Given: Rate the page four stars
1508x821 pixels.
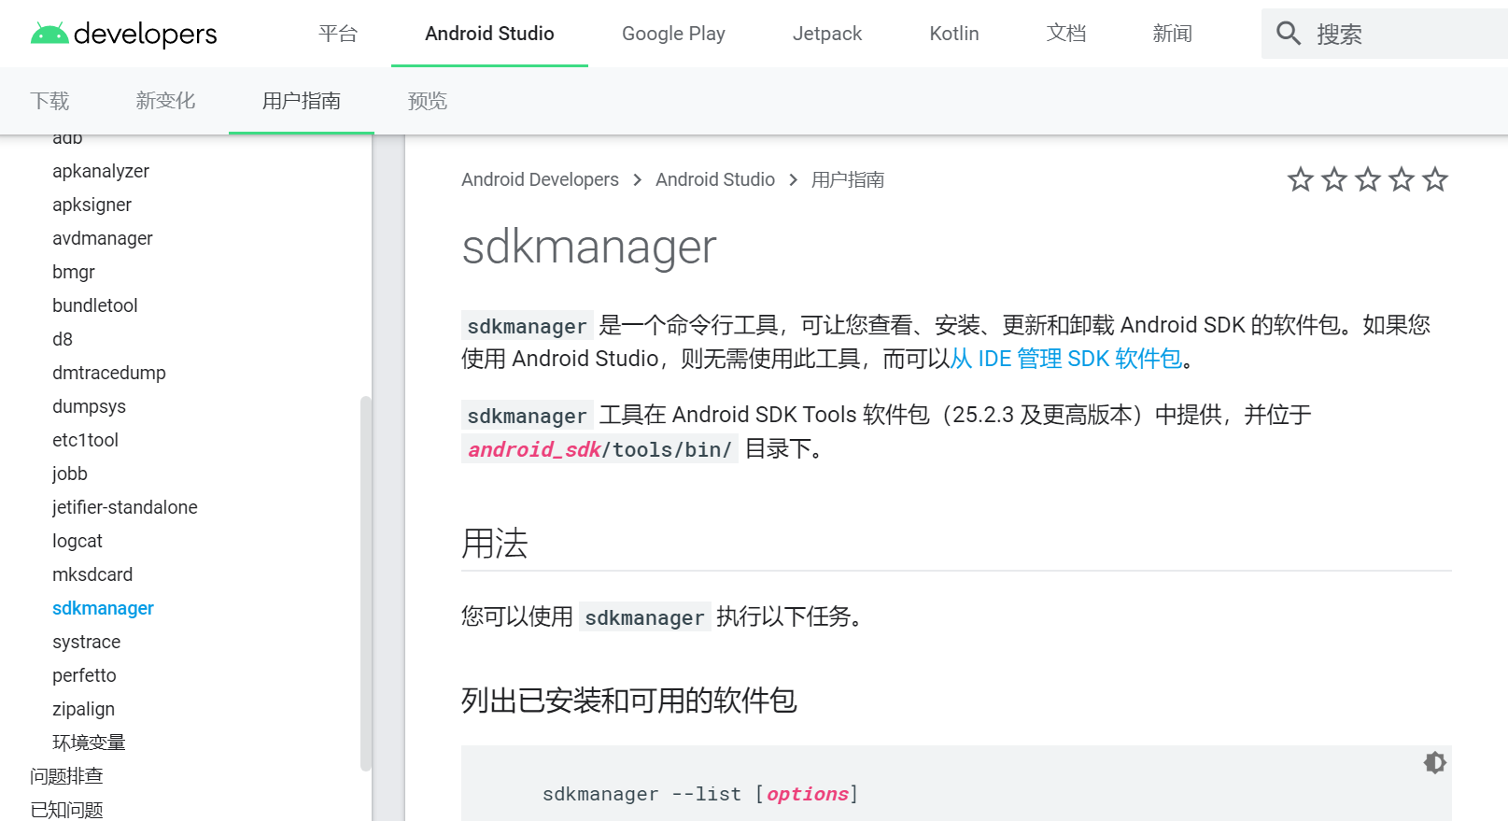Looking at the screenshot, I should (1402, 179).
